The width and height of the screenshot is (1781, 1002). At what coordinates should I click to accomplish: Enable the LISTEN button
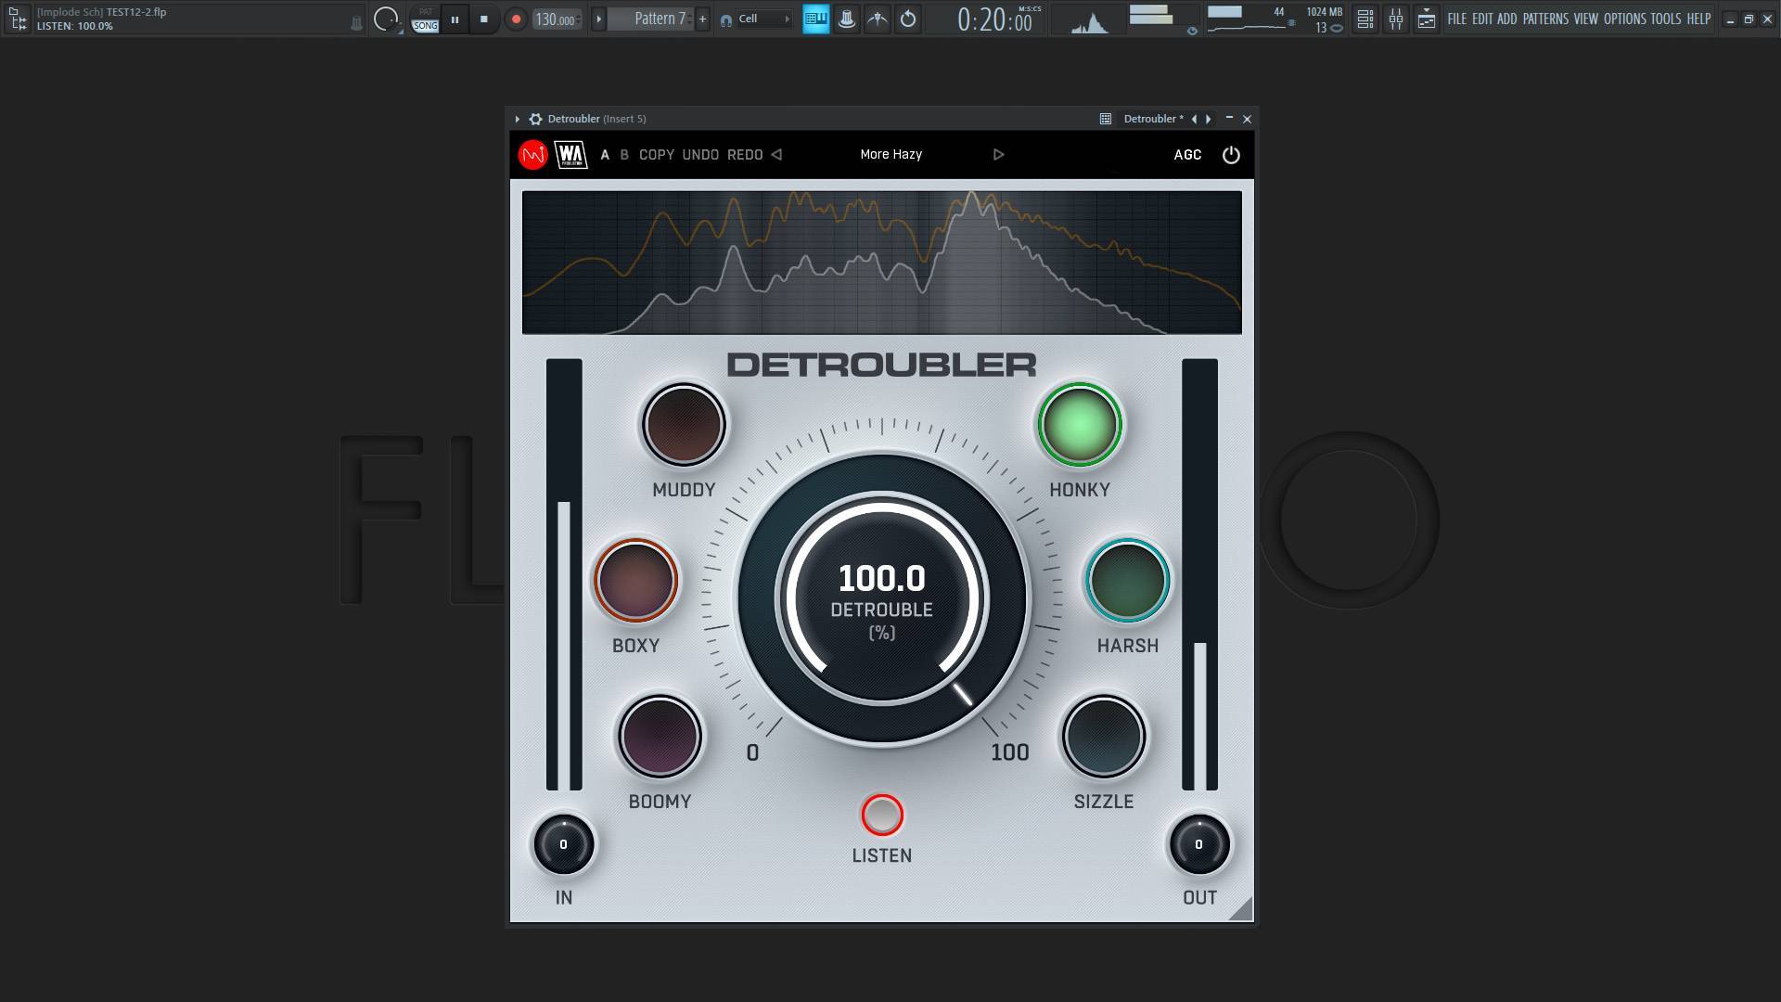click(881, 816)
